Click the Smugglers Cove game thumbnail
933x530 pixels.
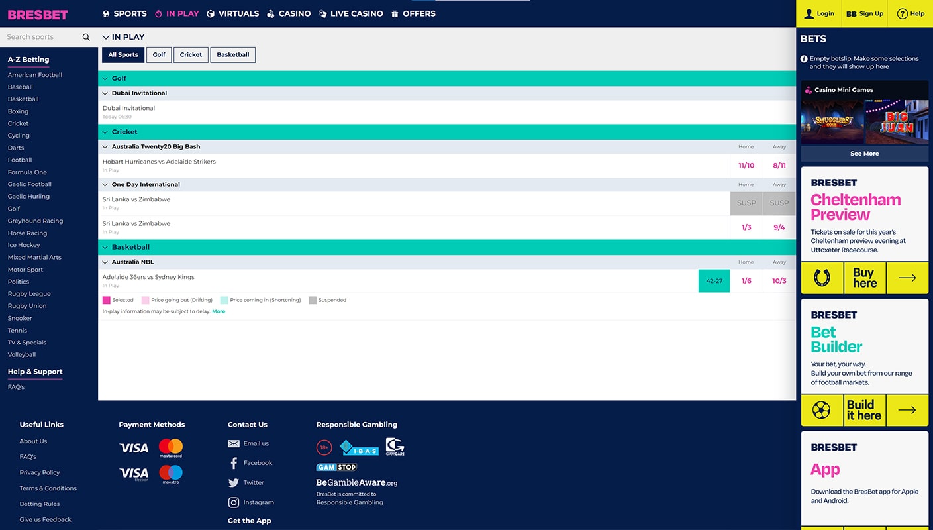point(832,123)
